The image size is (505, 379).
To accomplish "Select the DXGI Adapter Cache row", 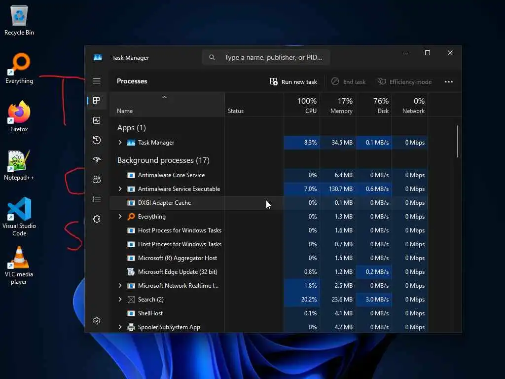I will [269, 203].
